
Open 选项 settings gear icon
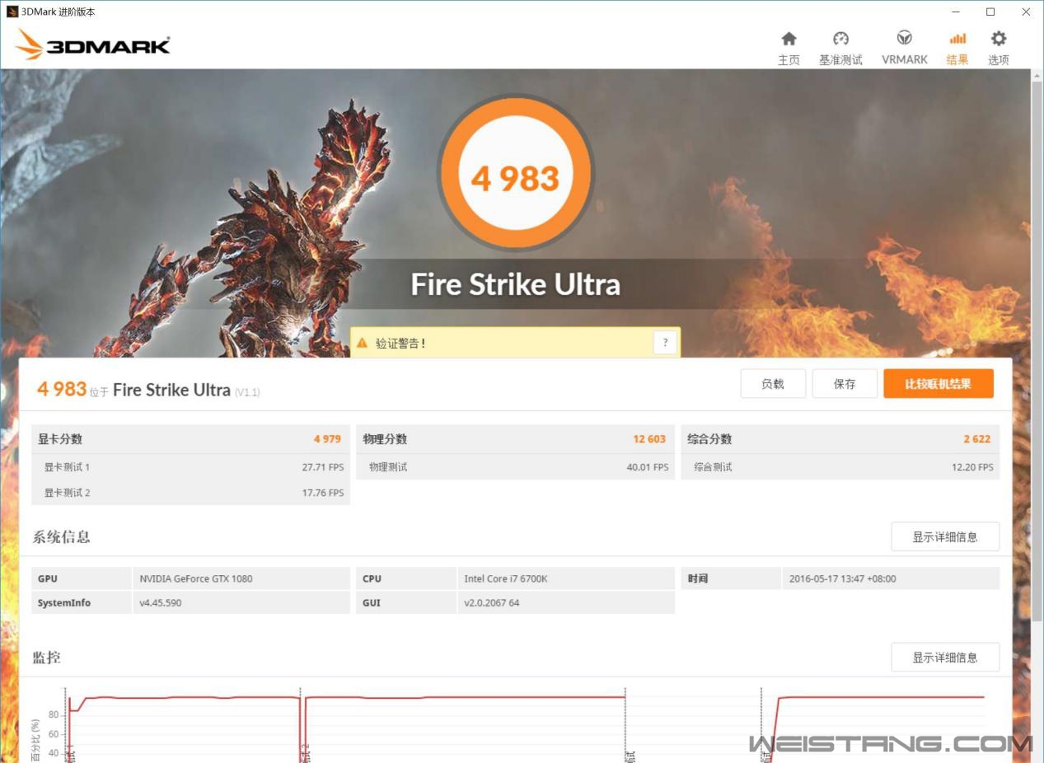click(998, 40)
